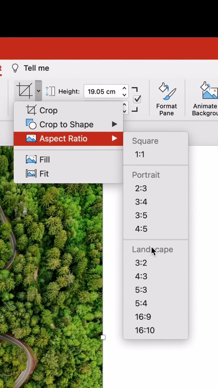218x388 pixels.
Task: Choose the Fill crop option
Action: click(44, 160)
